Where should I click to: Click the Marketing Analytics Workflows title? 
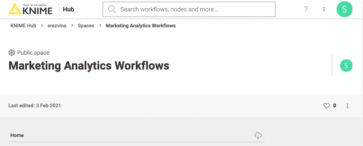click(89, 66)
